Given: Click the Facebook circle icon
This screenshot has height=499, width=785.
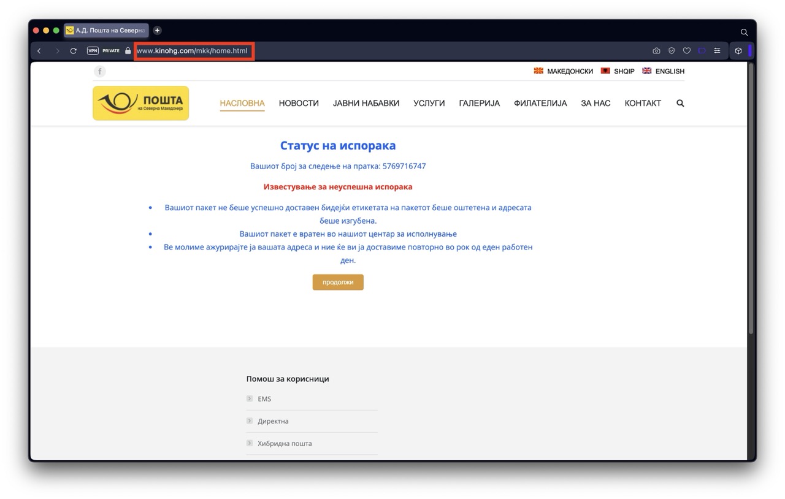Looking at the screenshot, I should pyautogui.click(x=99, y=72).
